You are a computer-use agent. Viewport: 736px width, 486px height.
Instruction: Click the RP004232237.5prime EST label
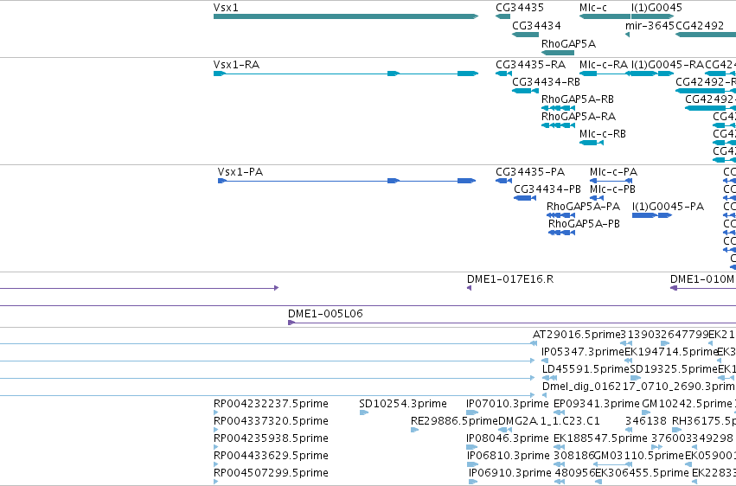coord(271,404)
